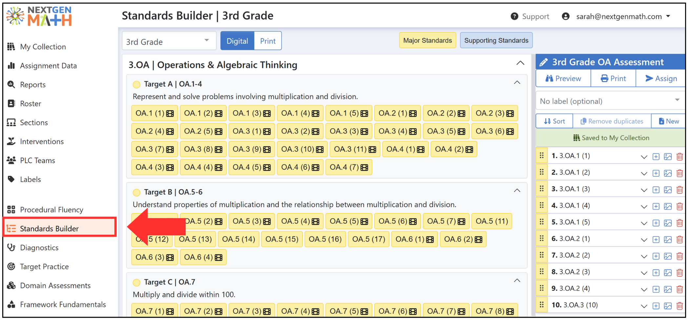Click image icon for item 9. 3.OA.2 (4)
The height and width of the screenshot is (320, 688).
click(668, 290)
